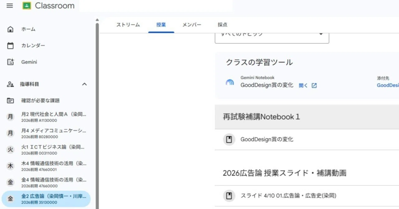Click the Classroom title text
399x209 pixels.
coord(55,6)
